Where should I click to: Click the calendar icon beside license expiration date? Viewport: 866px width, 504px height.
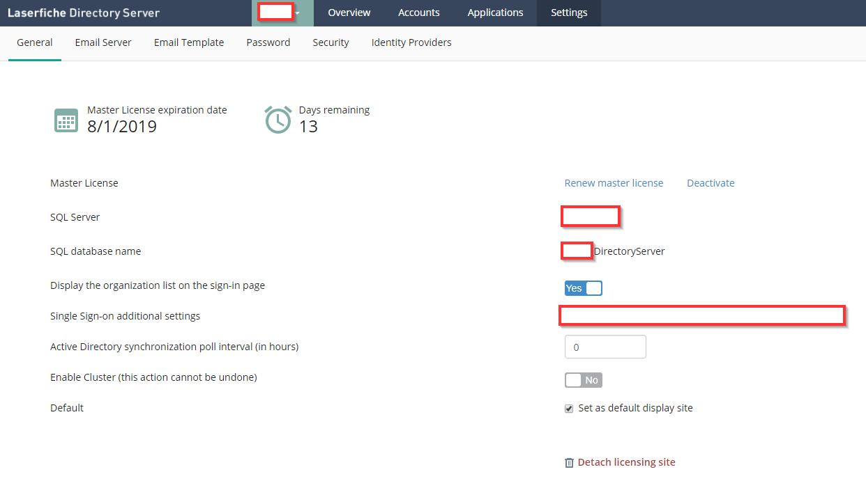(66, 120)
